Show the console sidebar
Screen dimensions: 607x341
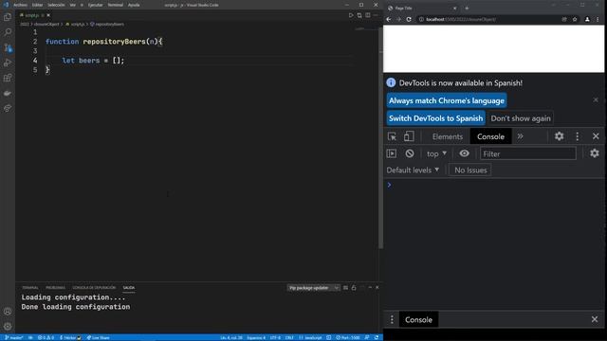point(392,153)
